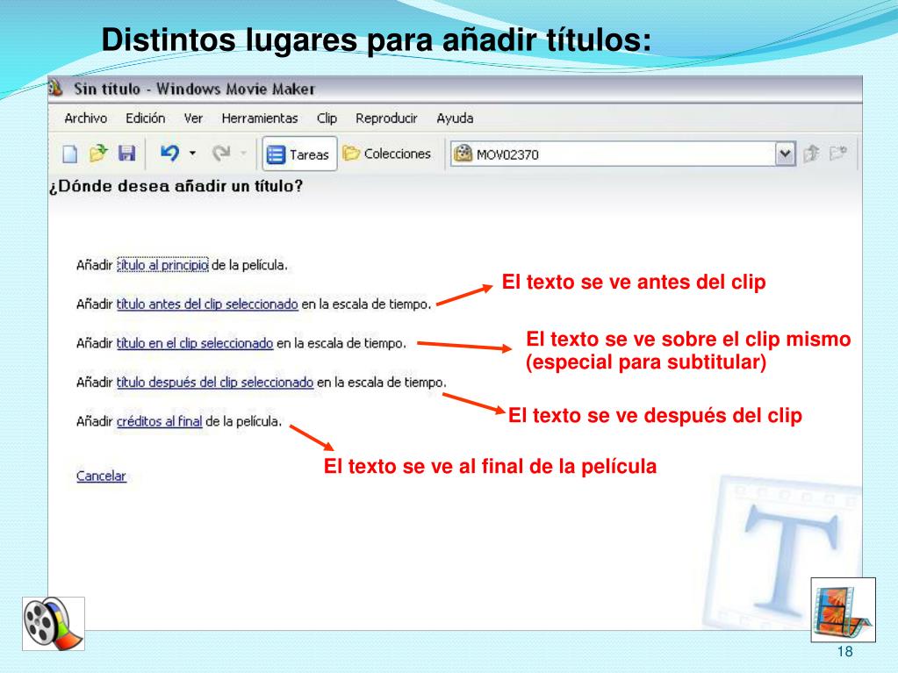Open the Ver menu
This screenshot has height=673, width=898.
[193, 118]
